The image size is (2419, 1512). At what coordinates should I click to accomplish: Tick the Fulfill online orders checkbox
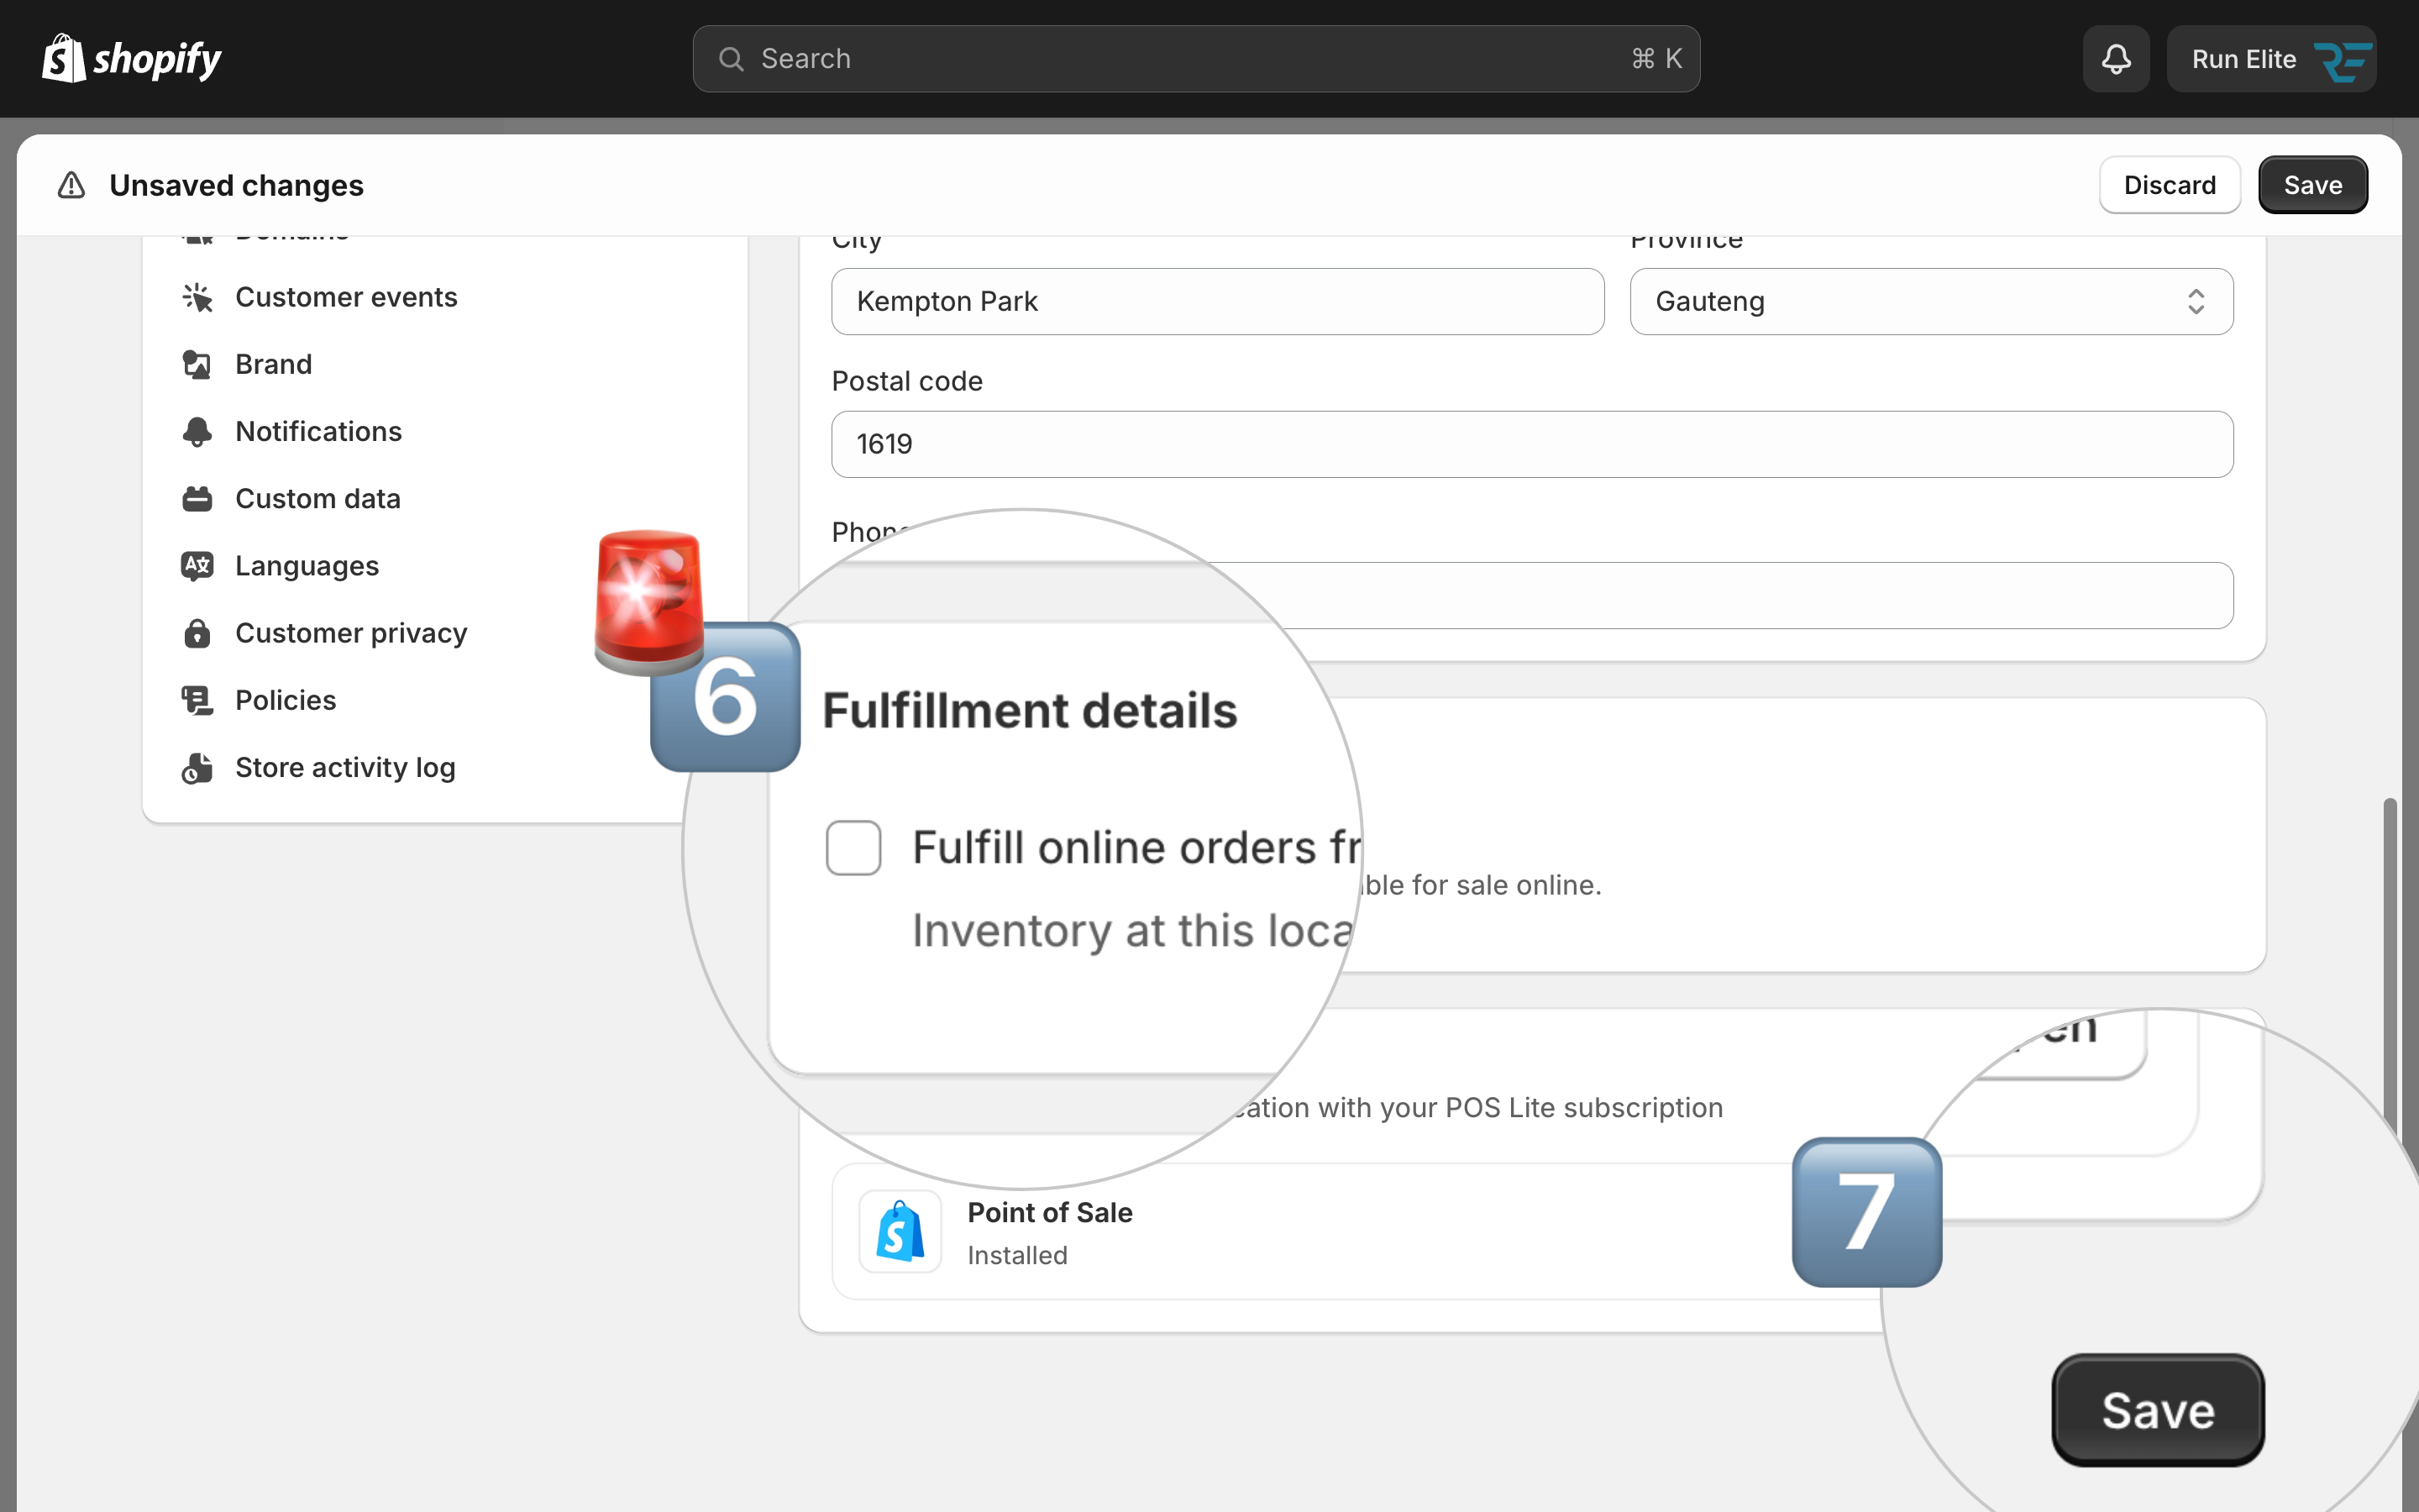click(853, 848)
